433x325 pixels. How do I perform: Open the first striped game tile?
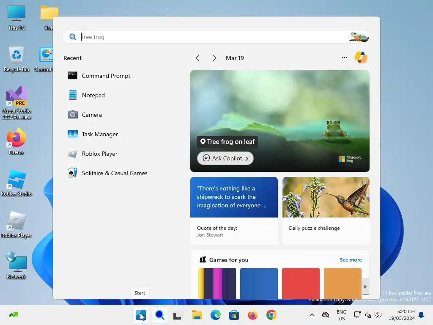click(x=217, y=283)
